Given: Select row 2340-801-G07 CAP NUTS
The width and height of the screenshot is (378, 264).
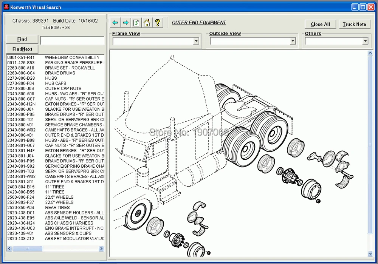Looking at the screenshot, I should pyautogui.click(x=56, y=145).
